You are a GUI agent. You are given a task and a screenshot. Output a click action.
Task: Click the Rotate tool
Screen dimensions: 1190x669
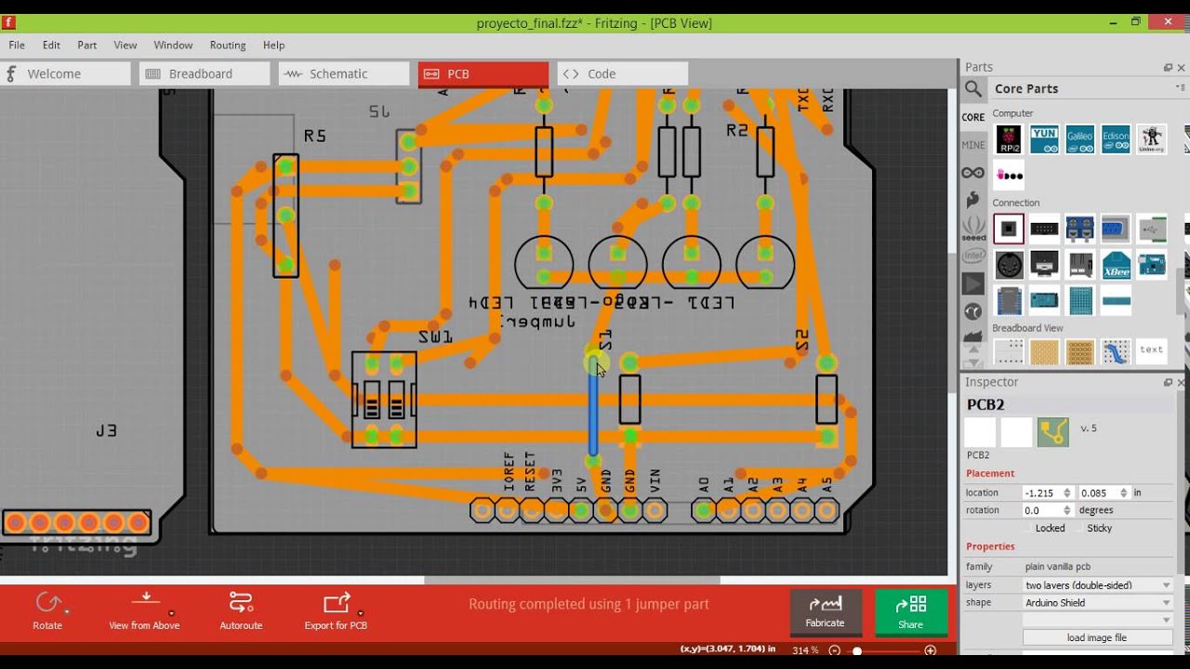[x=47, y=610]
